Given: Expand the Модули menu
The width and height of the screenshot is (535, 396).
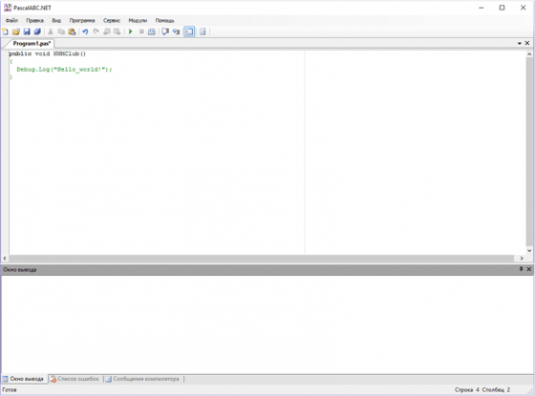Looking at the screenshot, I should pyautogui.click(x=138, y=20).
